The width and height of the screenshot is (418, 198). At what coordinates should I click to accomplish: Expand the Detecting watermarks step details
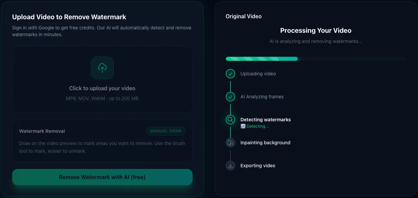[x=266, y=119]
